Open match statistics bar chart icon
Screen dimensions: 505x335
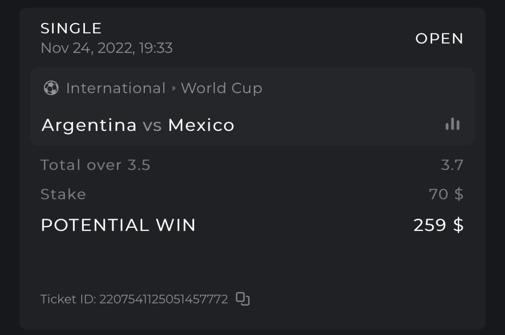pyautogui.click(x=452, y=125)
